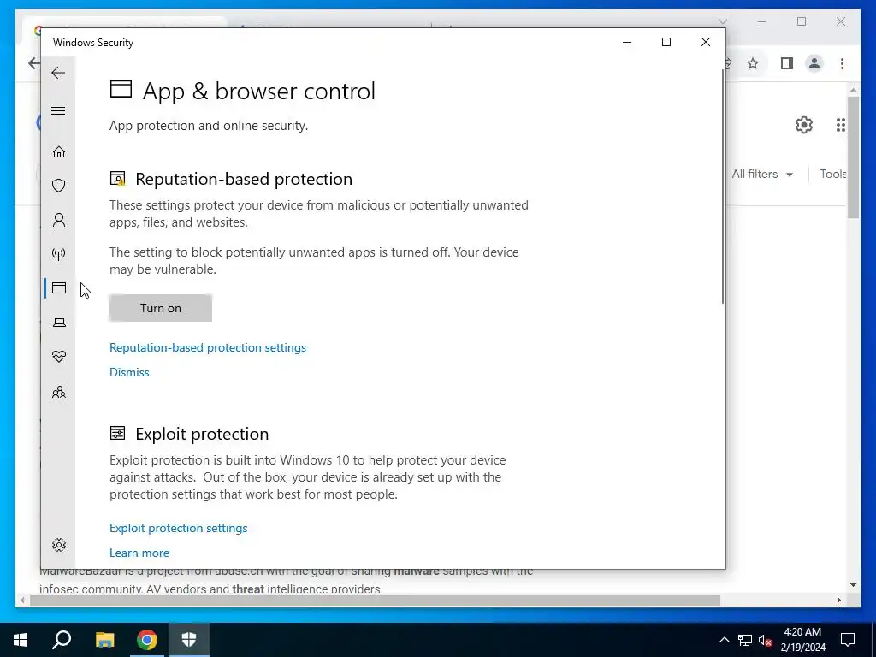
Task: Open taskbar Search magnifier
Action: coord(62,640)
